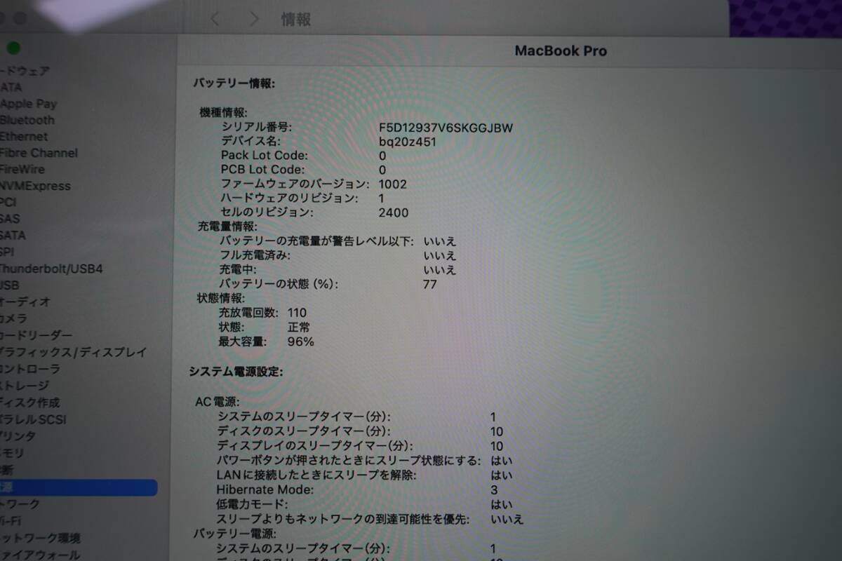
Task: Click the バッテリー情報 heading
Action: pyautogui.click(x=234, y=83)
